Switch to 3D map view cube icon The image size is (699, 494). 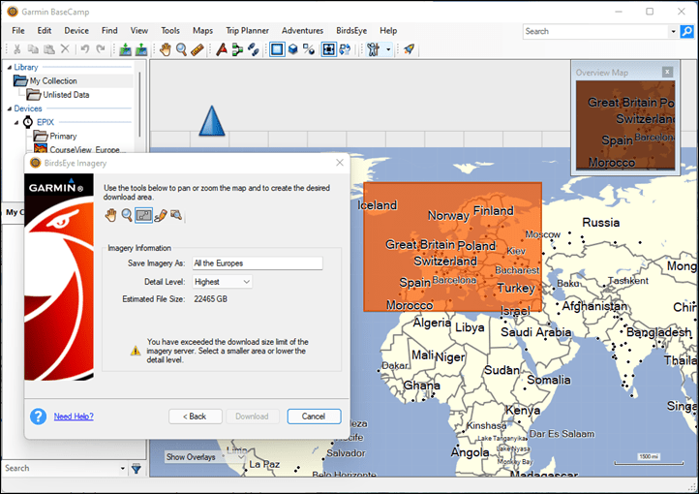293,49
